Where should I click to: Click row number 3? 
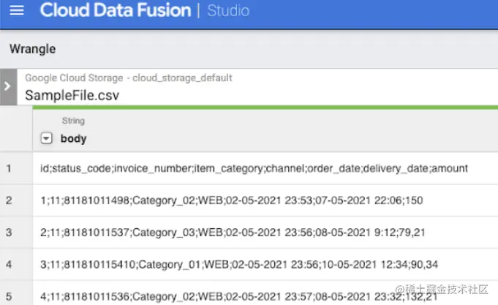coord(9,233)
